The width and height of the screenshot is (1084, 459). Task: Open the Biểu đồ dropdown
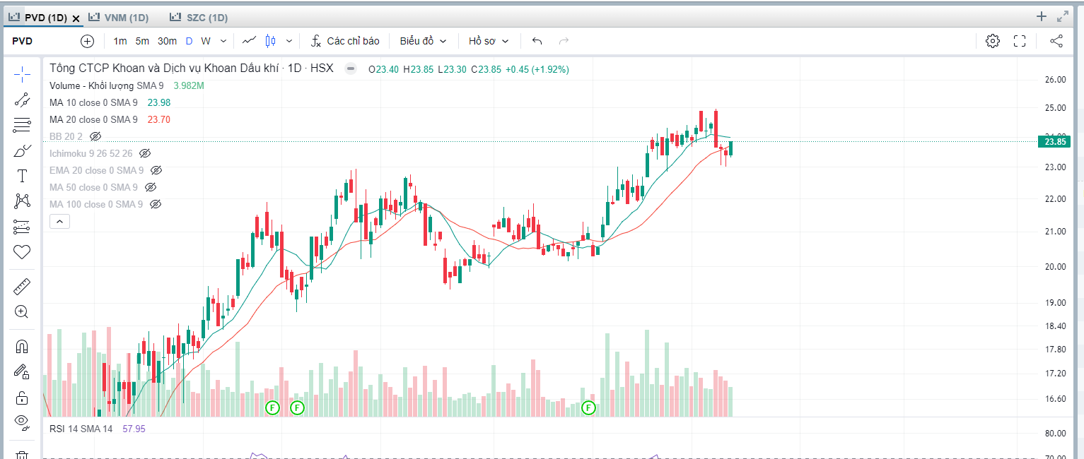pyautogui.click(x=423, y=41)
